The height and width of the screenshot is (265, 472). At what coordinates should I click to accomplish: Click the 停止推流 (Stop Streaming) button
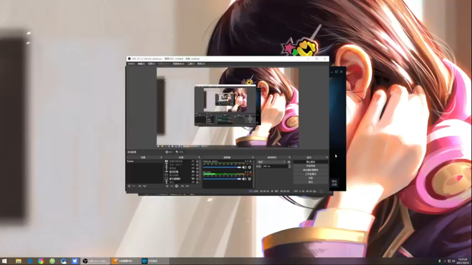(x=311, y=162)
